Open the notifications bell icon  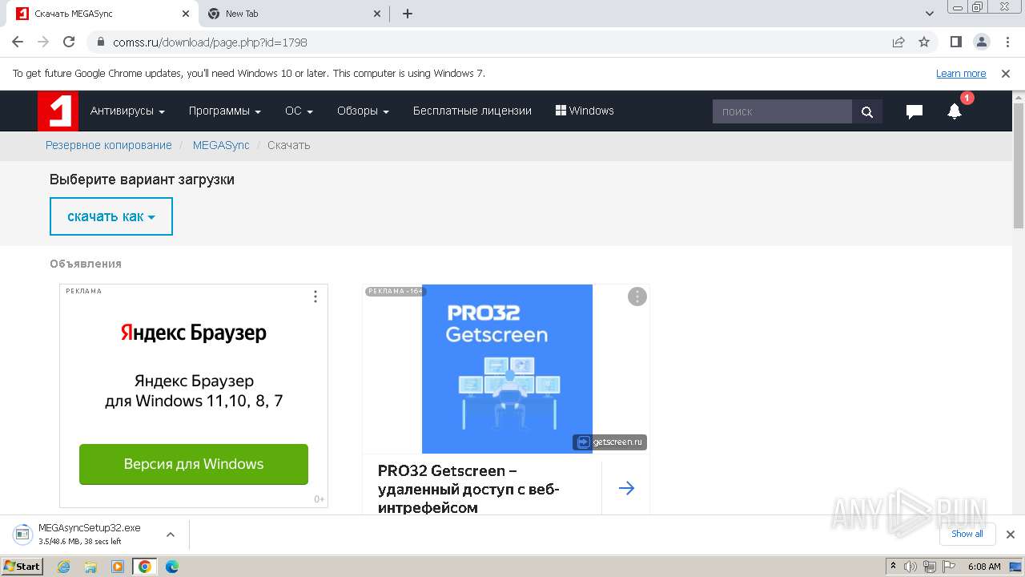955,111
